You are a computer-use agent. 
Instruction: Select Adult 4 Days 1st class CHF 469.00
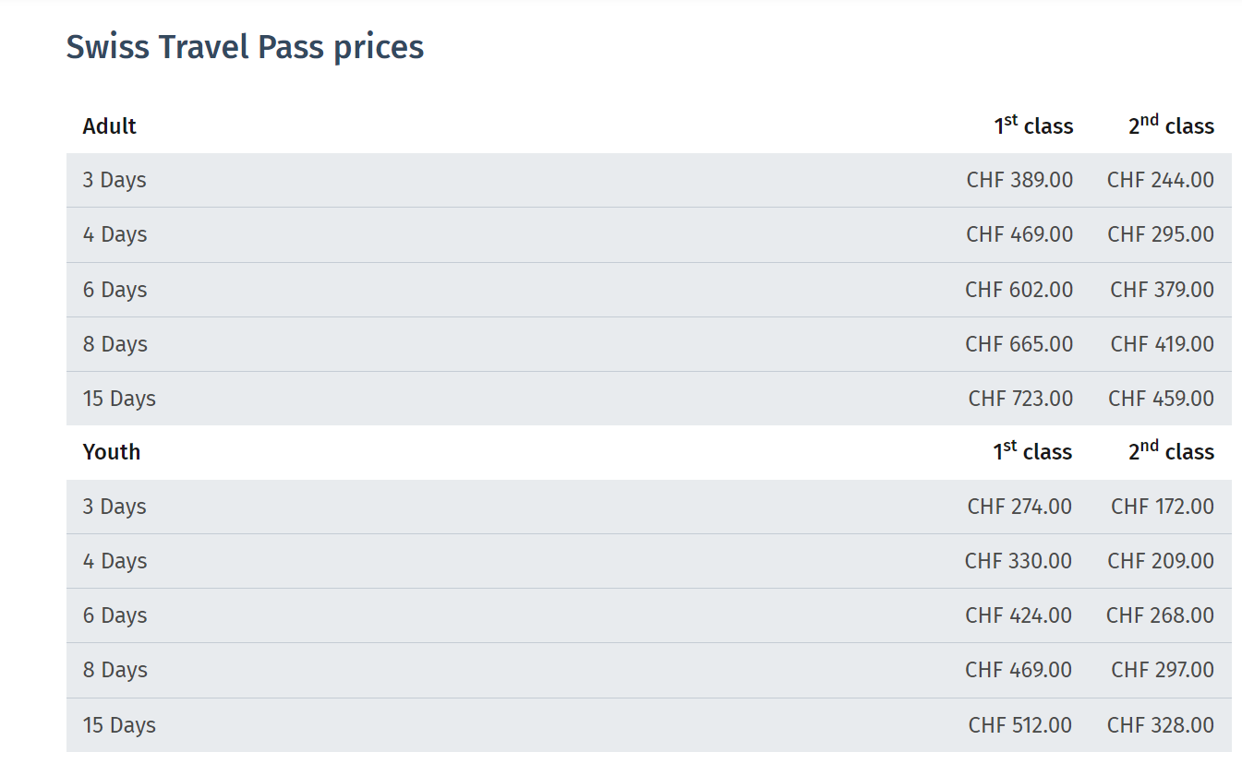(x=1019, y=234)
